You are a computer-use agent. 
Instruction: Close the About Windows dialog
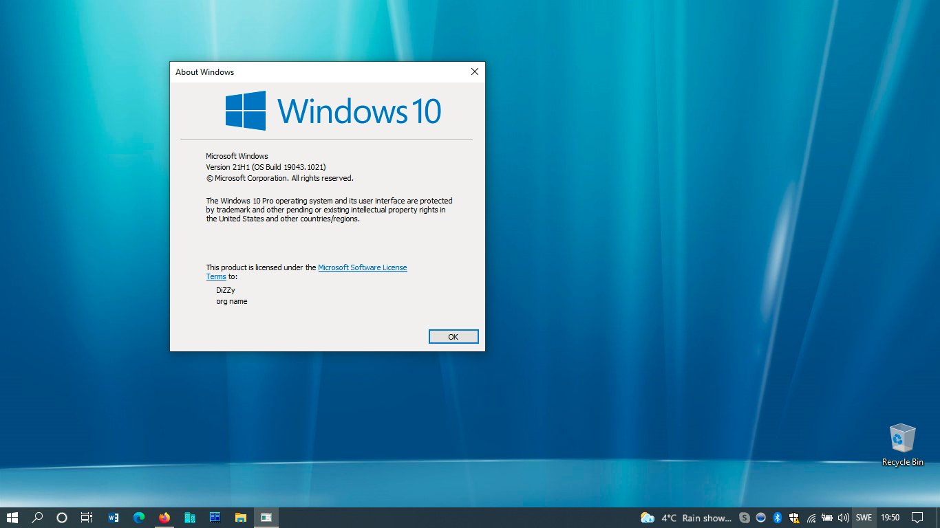coord(474,71)
